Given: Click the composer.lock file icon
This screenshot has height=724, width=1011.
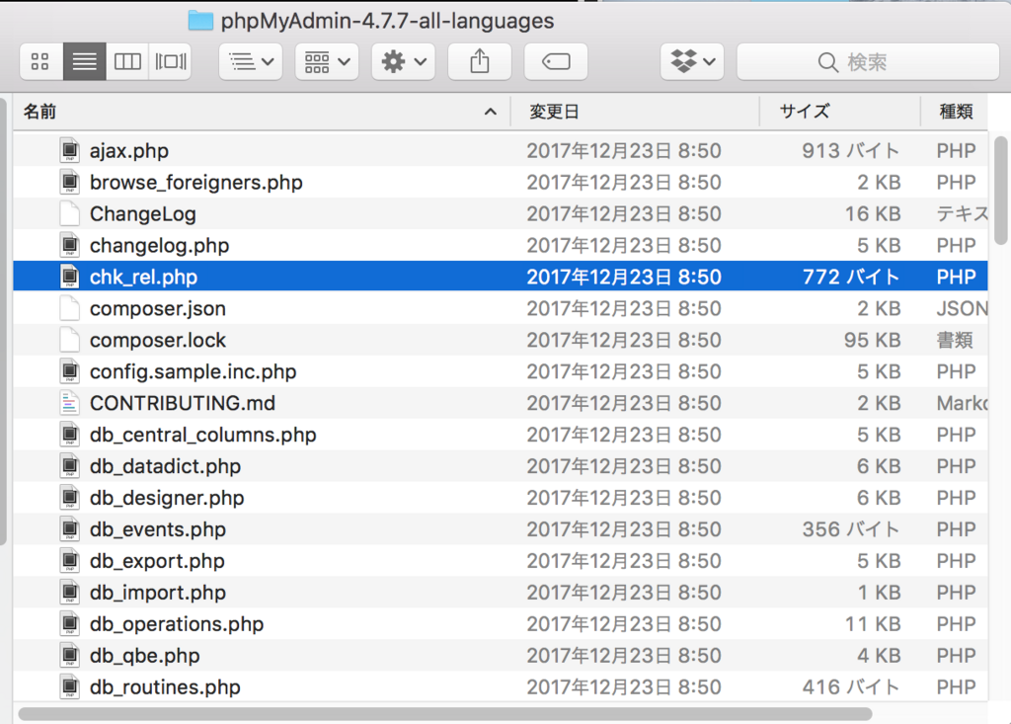Looking at the screenshot, I should click(70, 340).
